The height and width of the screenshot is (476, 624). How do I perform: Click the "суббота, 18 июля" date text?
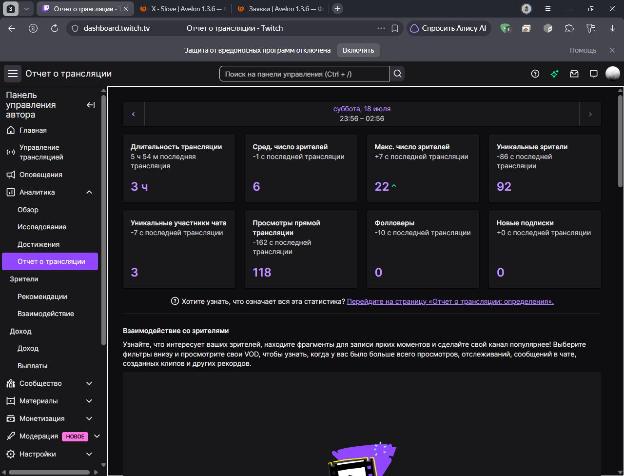coord(362,109)
